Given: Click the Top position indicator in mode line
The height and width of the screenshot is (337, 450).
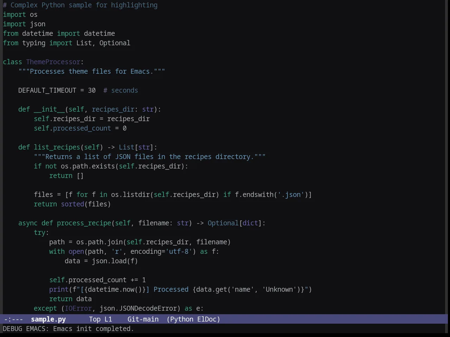Looking at the screenshot, I should (x=95, y=319).
